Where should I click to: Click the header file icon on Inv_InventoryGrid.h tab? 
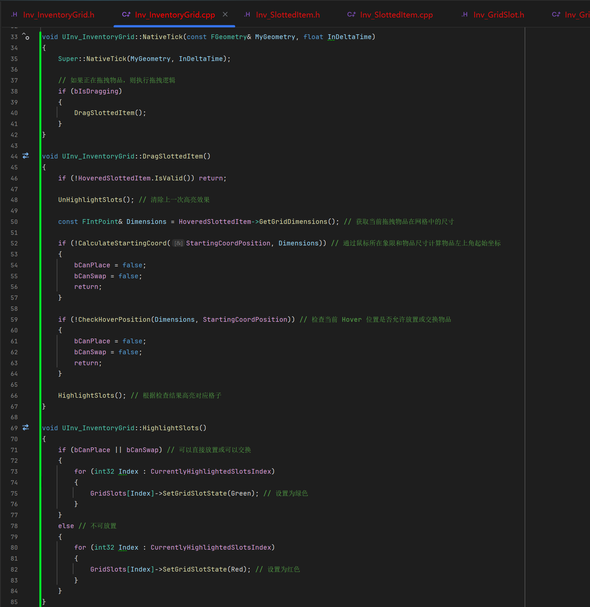[14, 15]
